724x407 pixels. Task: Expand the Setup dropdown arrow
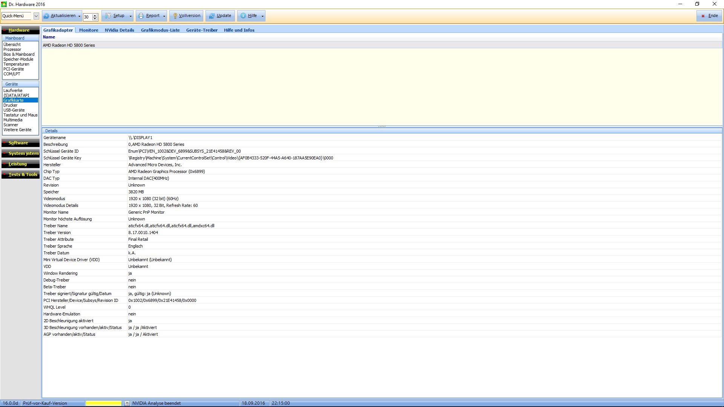coord(130,16)
